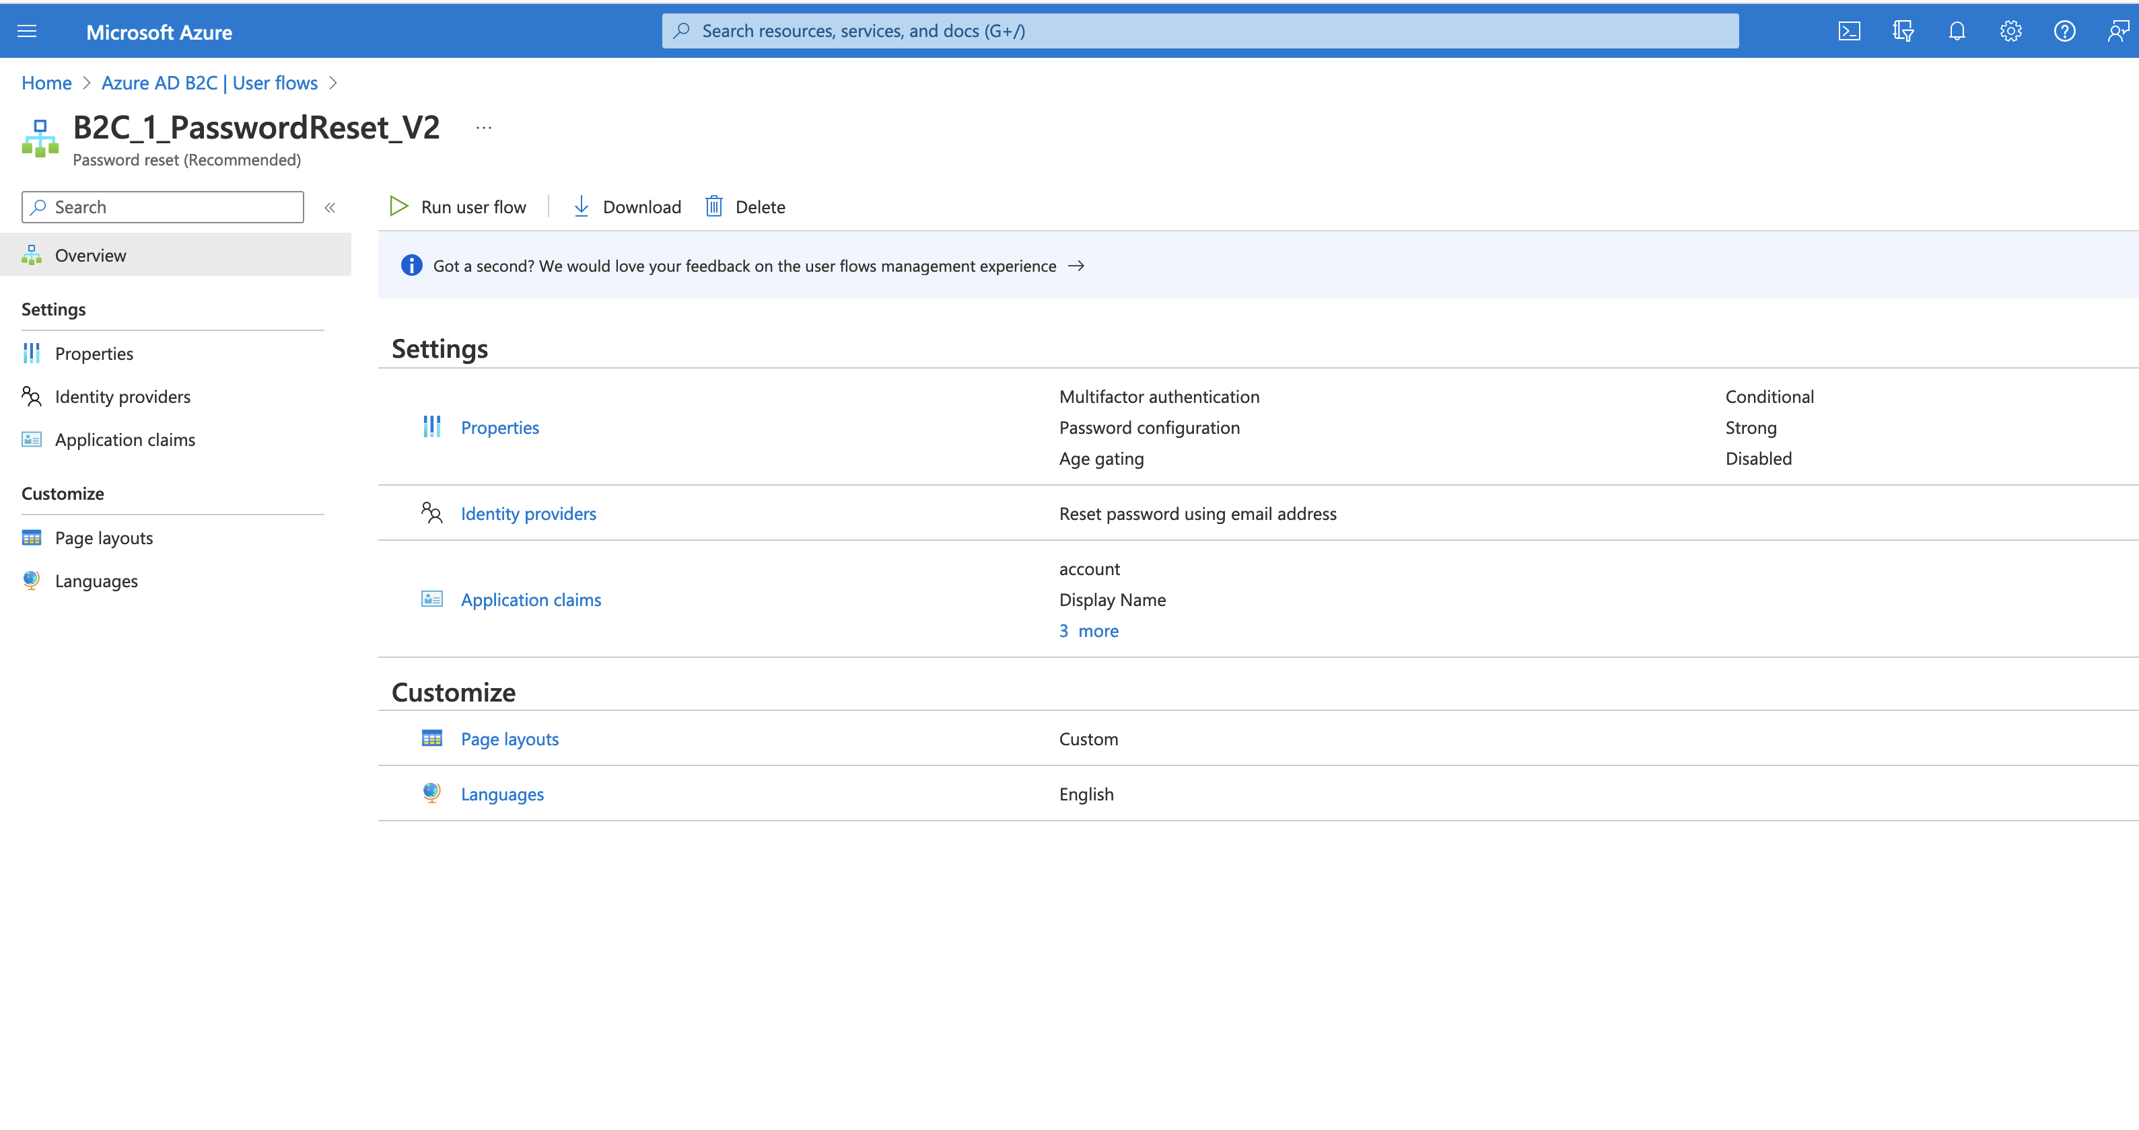Open the Help question mark icon
The height and width of the screenshot is (1130, 2139).
point(2064,32)
